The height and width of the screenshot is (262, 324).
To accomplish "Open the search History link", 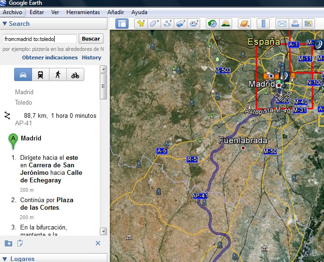I will tap(91, 57).
